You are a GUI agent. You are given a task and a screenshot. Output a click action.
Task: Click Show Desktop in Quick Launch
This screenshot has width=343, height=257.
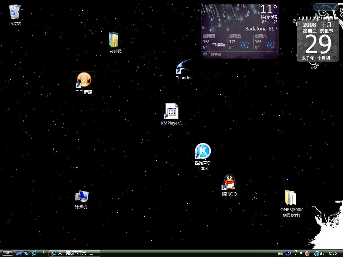point(19,253)
